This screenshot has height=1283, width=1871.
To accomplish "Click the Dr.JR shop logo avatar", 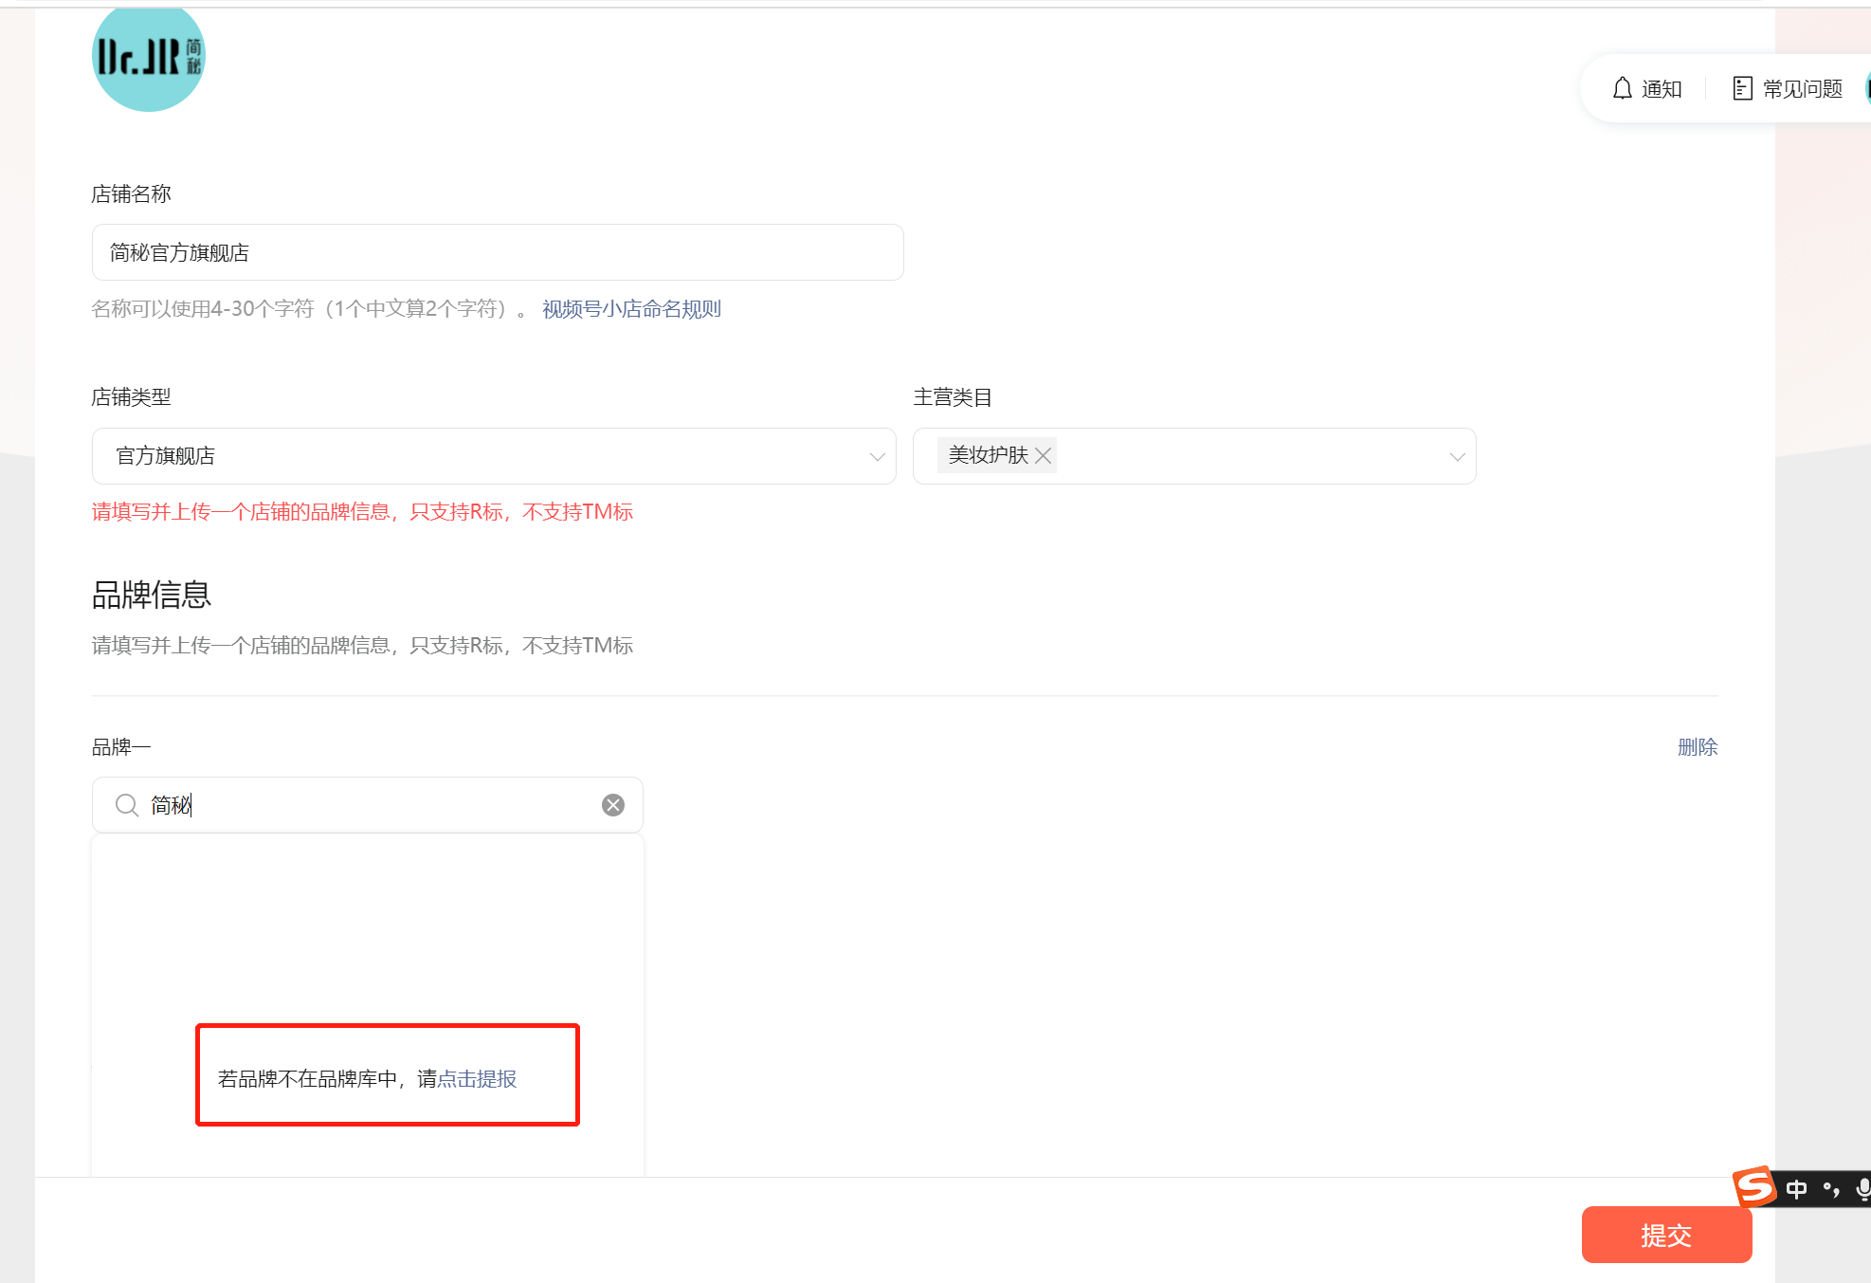I will (149, 57).
